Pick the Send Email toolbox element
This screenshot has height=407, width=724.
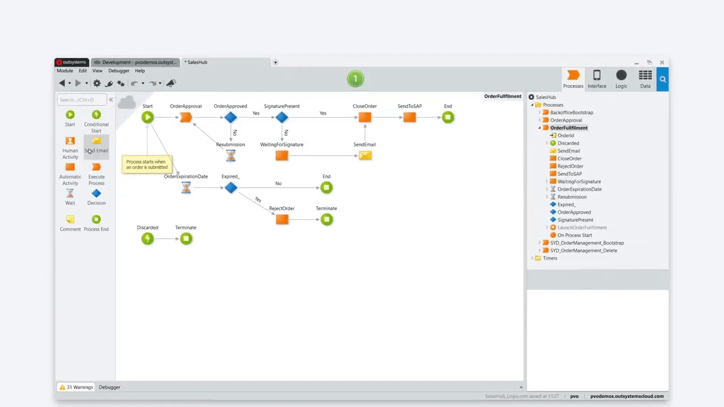pos(96,141)
